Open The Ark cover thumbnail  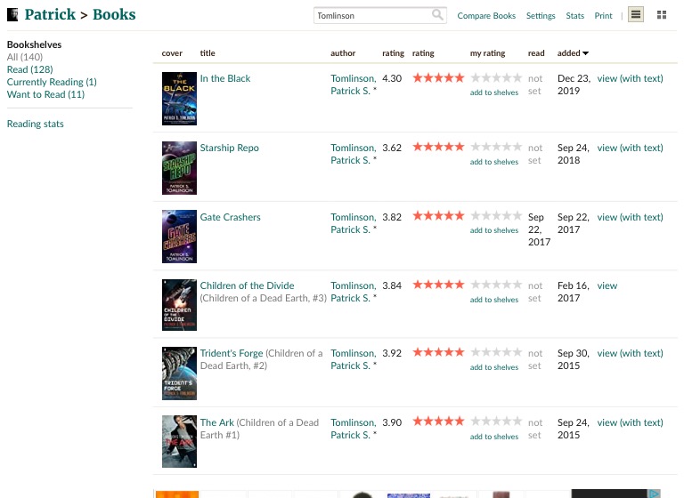(x=179, y=441)
